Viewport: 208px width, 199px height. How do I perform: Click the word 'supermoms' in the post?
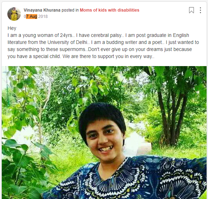tap(72, 49)
